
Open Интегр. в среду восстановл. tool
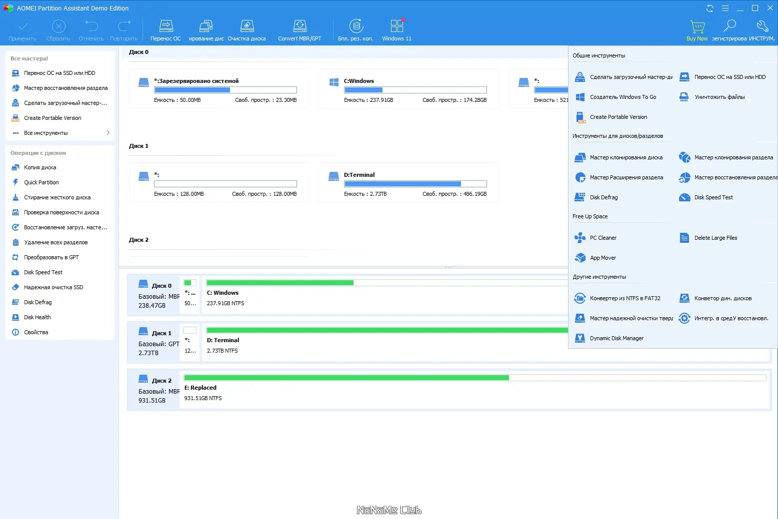click(x=723, y=318)
